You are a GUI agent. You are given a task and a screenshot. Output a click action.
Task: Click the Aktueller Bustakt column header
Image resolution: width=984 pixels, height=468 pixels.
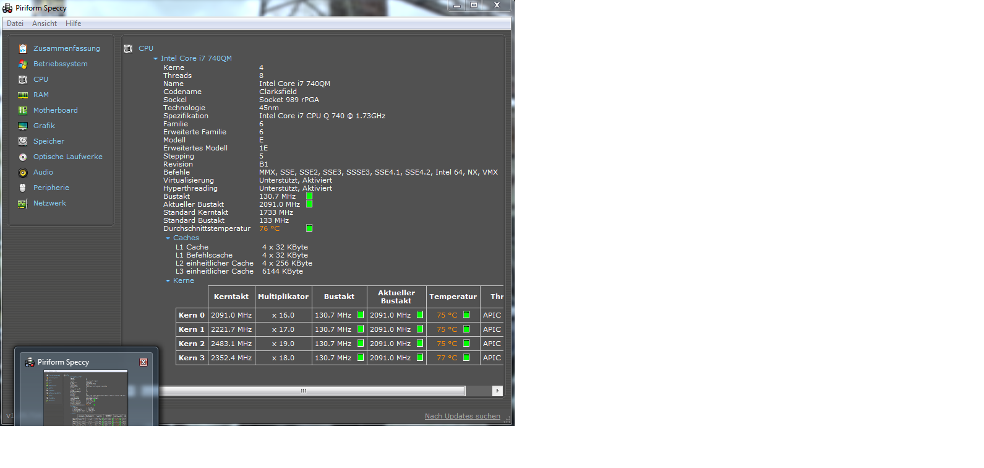click(x=396, y=297)
